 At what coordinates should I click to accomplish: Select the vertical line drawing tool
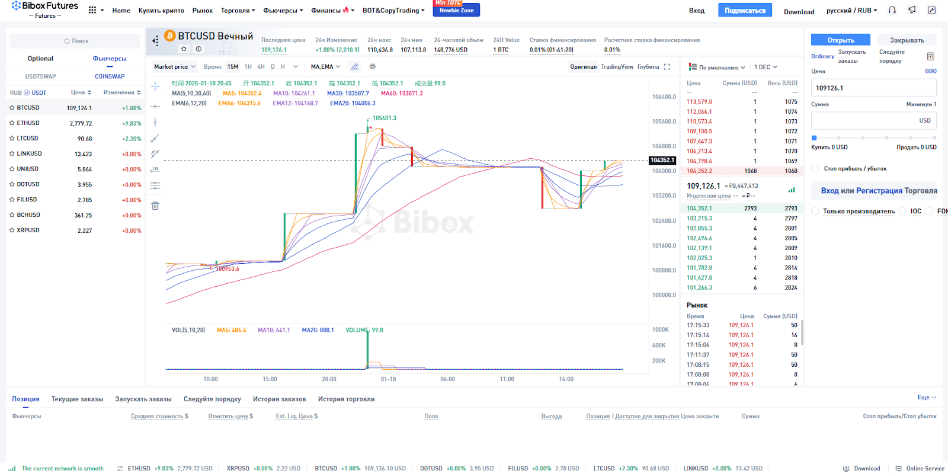click(155, 122)
